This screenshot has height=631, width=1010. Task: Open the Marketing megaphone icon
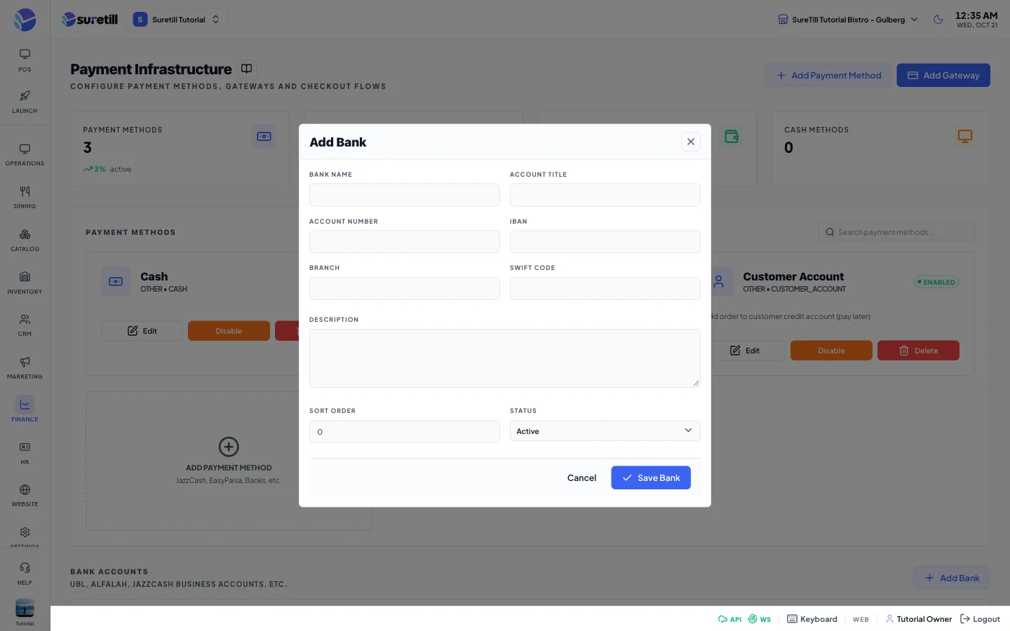tap(25, 362)
